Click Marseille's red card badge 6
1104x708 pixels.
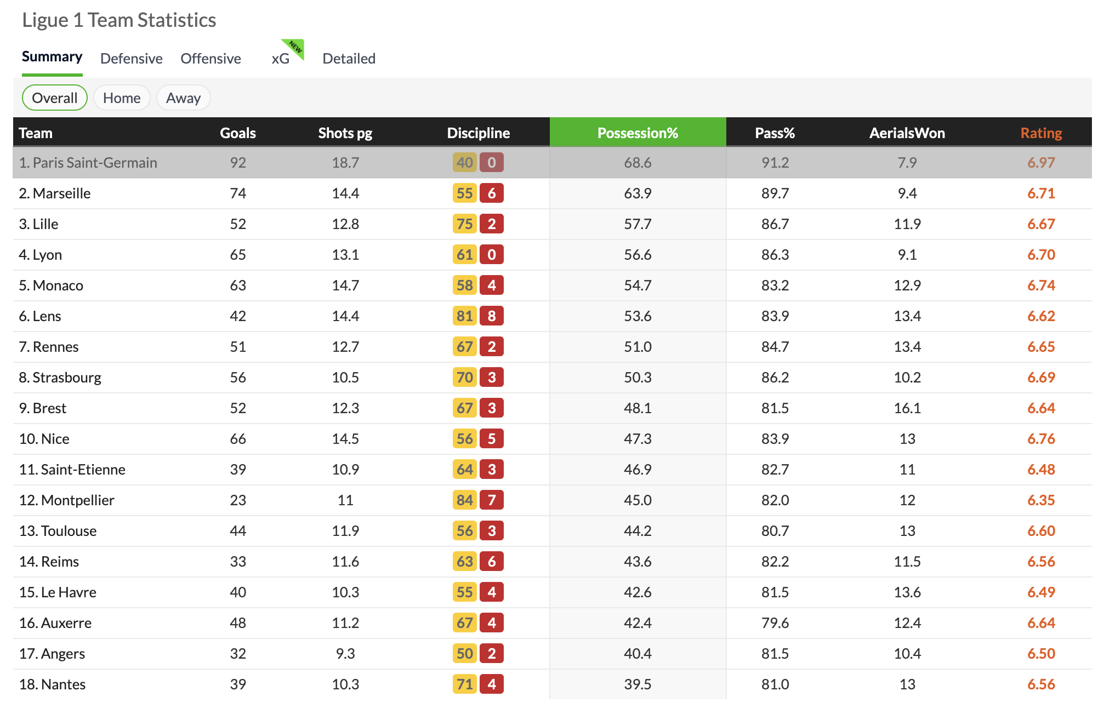coord(492,193)
